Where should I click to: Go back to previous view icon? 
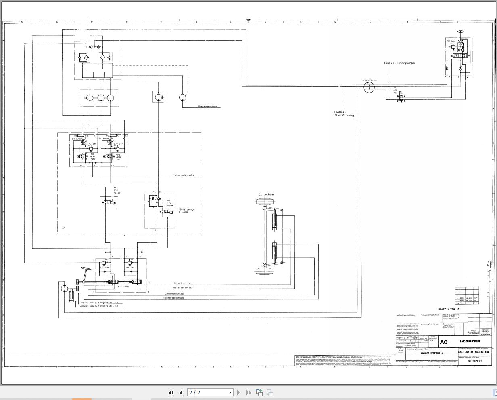click(259, 392)
